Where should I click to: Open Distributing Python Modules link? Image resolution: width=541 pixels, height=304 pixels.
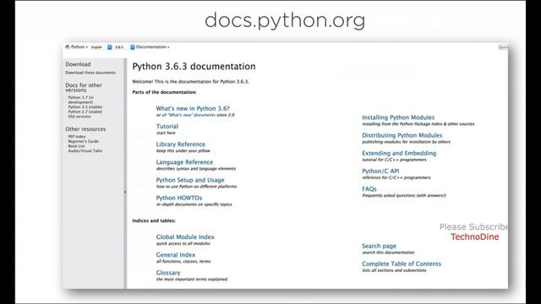click(x=402, y=135)
